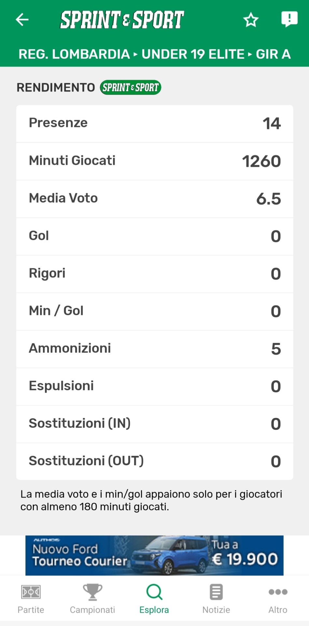
Task: Open the Partite pitch icon
Action: 31,592
